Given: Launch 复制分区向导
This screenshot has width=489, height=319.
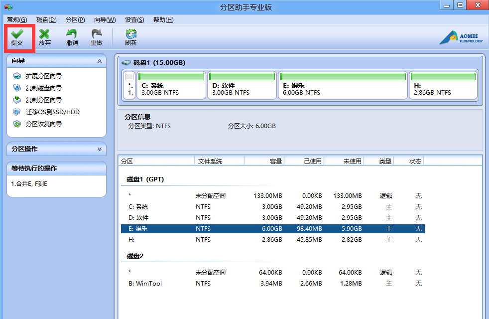Looking at the screenshot, I should coord(44,100).
